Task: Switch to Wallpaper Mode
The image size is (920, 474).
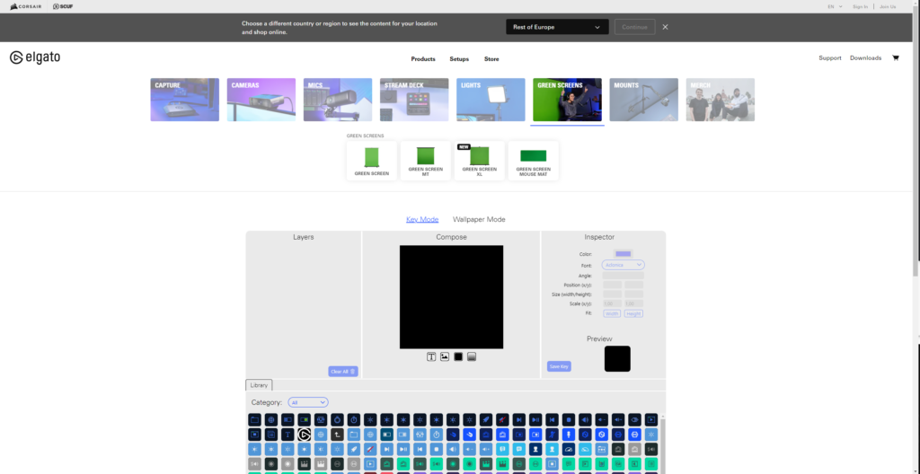Action: [479, 219]
